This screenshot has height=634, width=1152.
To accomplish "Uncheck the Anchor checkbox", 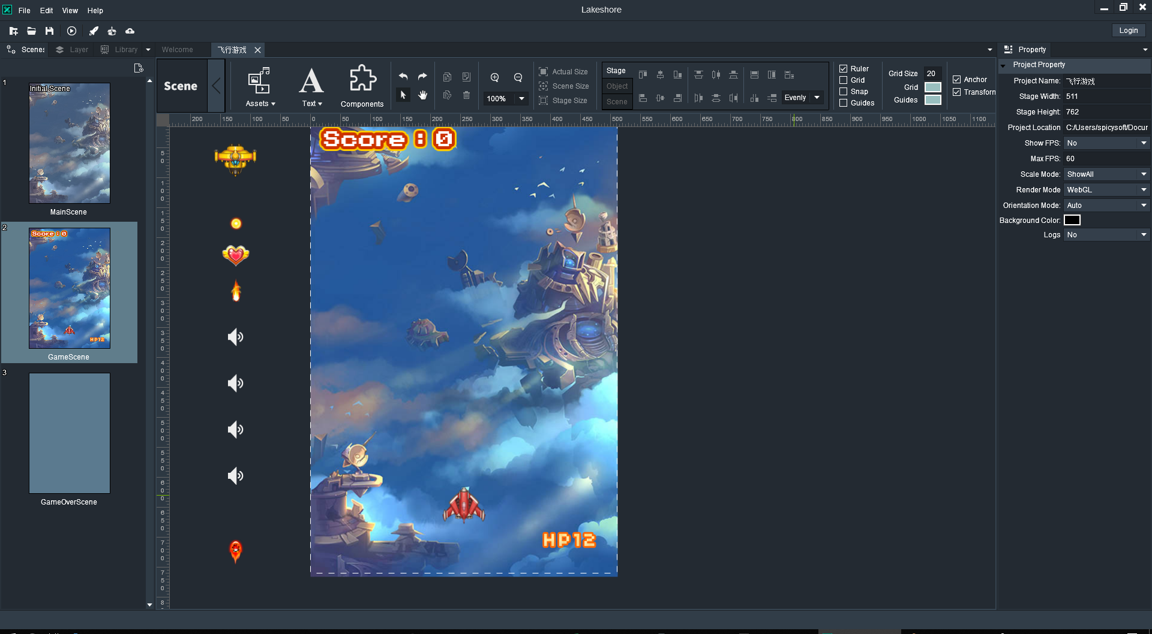I will point(956,79).
